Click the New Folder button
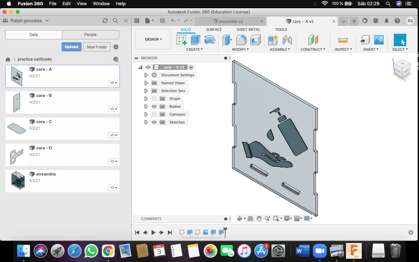 click(x=97, y=47)
